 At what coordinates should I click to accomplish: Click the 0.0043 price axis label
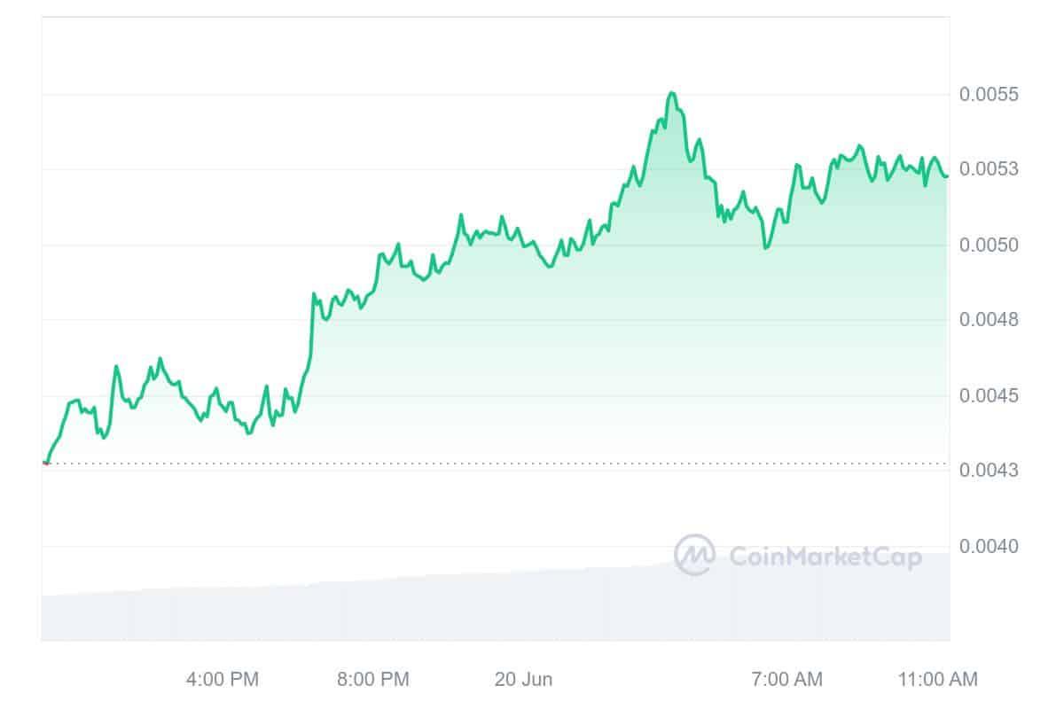(989, 471)
